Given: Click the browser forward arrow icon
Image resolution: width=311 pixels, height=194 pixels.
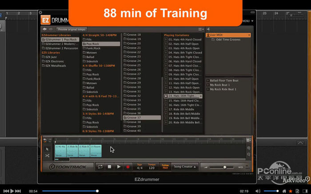Looking at the screenshot, I should 51,29.
